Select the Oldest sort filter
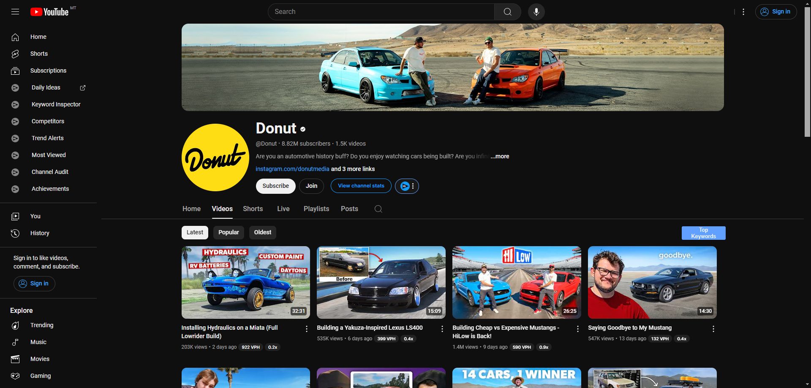This screenshot has width=811, height=388. click(263, 233)
